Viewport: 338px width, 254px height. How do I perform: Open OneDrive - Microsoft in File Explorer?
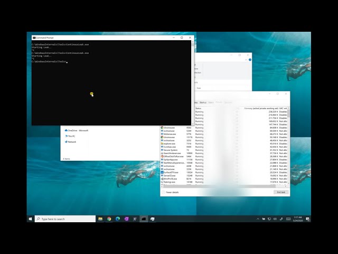click(x=76, y=131)
